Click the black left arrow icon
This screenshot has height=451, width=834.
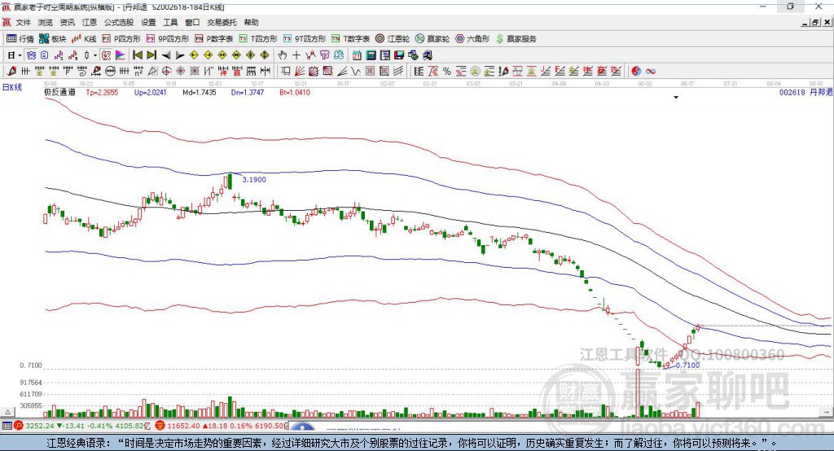(166, 55)
